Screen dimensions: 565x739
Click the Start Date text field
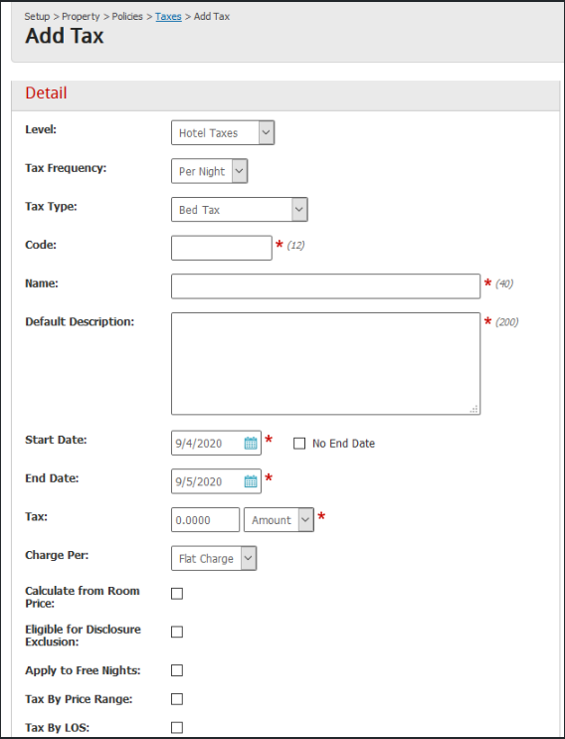[207, 443]
